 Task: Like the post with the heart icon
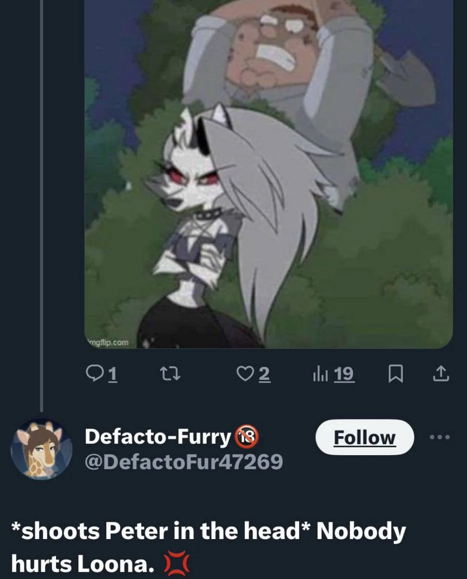pyautogui.click(x=243, y=374)
